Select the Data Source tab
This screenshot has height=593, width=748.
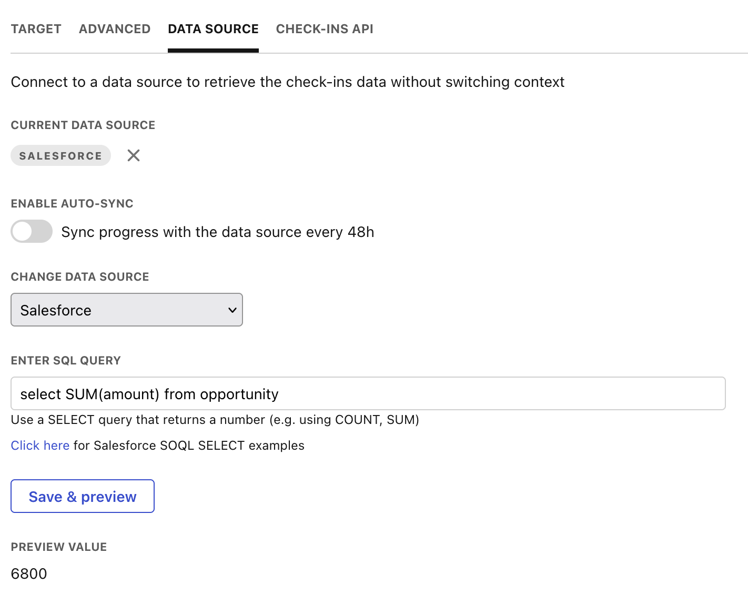213,29
